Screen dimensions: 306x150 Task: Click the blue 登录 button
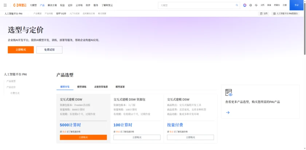[297, 5]
